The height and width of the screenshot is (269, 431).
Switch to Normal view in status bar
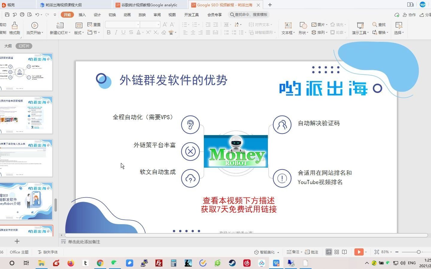(x=329, y=252)
